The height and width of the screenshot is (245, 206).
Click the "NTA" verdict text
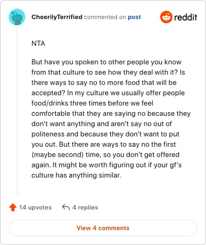pos(38,43)
